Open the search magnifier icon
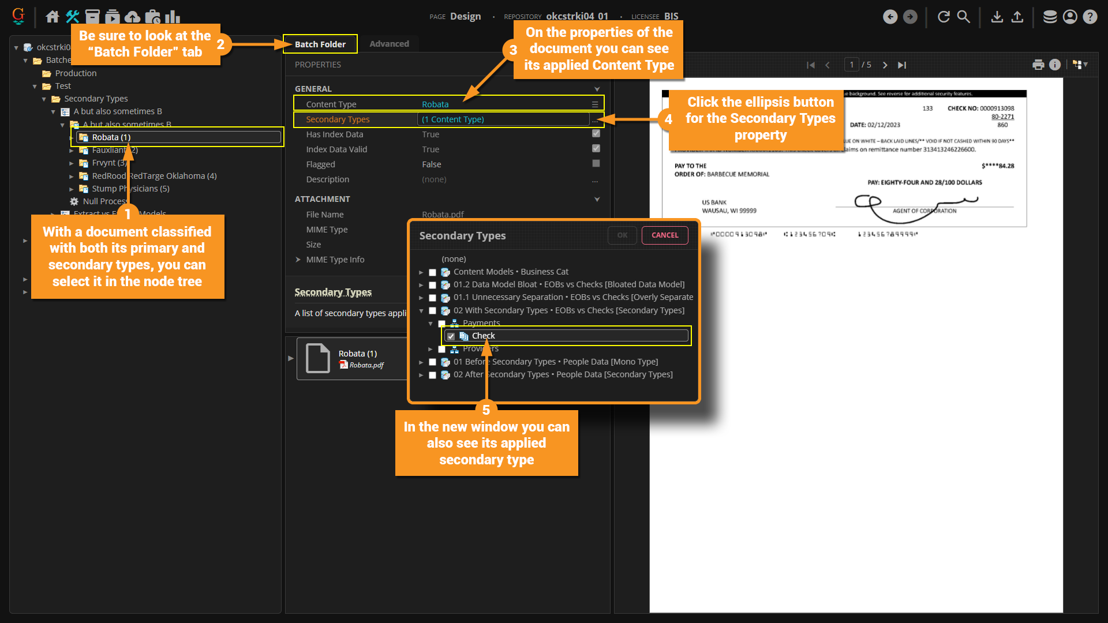This screenshot has height=623, width=1108. coord(964,17)
